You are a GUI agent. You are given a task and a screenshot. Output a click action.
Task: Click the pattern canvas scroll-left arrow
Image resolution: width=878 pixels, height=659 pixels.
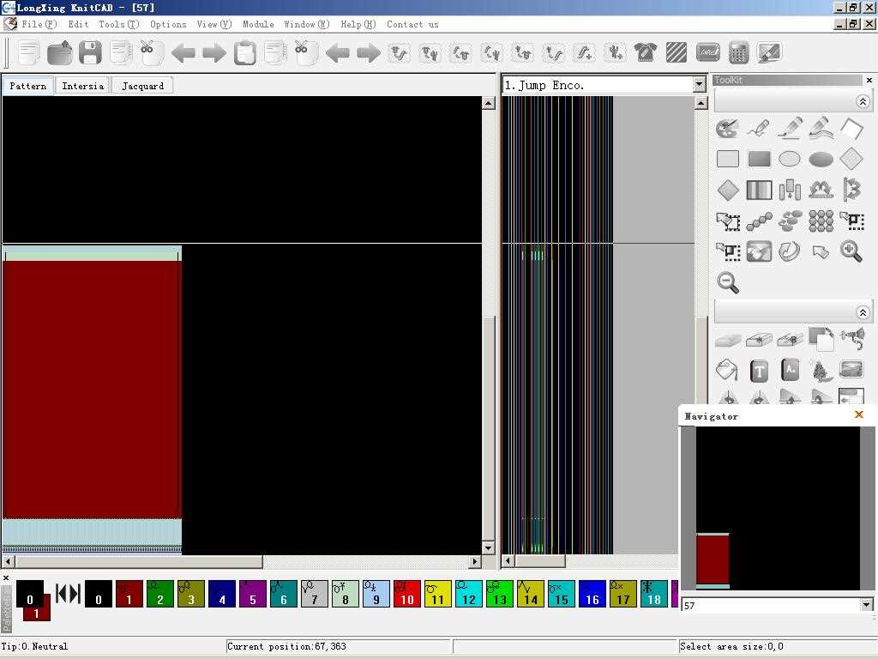coord(9,561)
